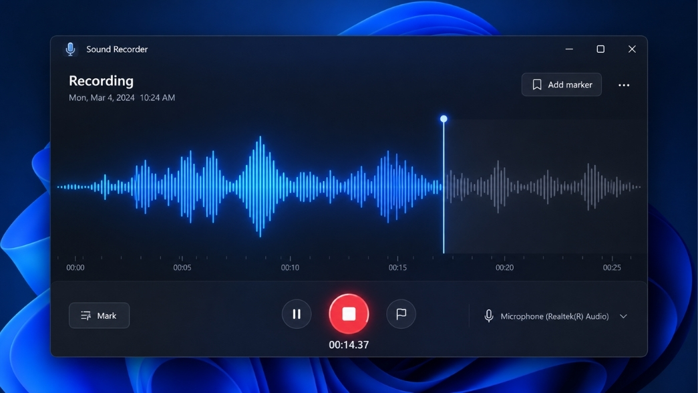Add a marker to the recording
The width and height of the screenshot is (698, 393).
click(561, 85)
